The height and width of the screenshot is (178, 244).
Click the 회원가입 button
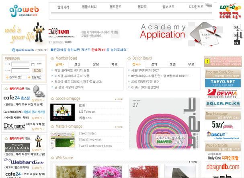pos(35,77)
